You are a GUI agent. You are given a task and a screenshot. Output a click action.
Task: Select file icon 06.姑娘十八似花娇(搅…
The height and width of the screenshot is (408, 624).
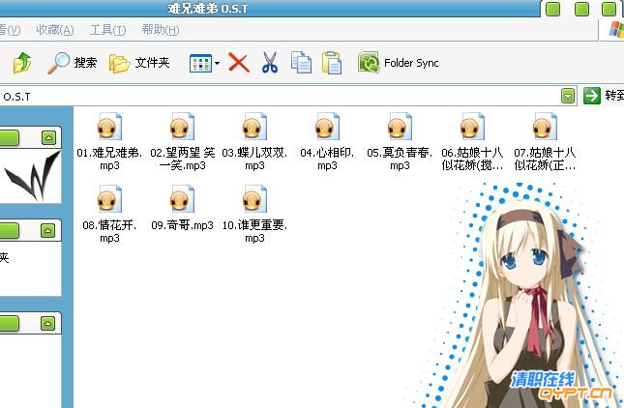pos(472,127)
